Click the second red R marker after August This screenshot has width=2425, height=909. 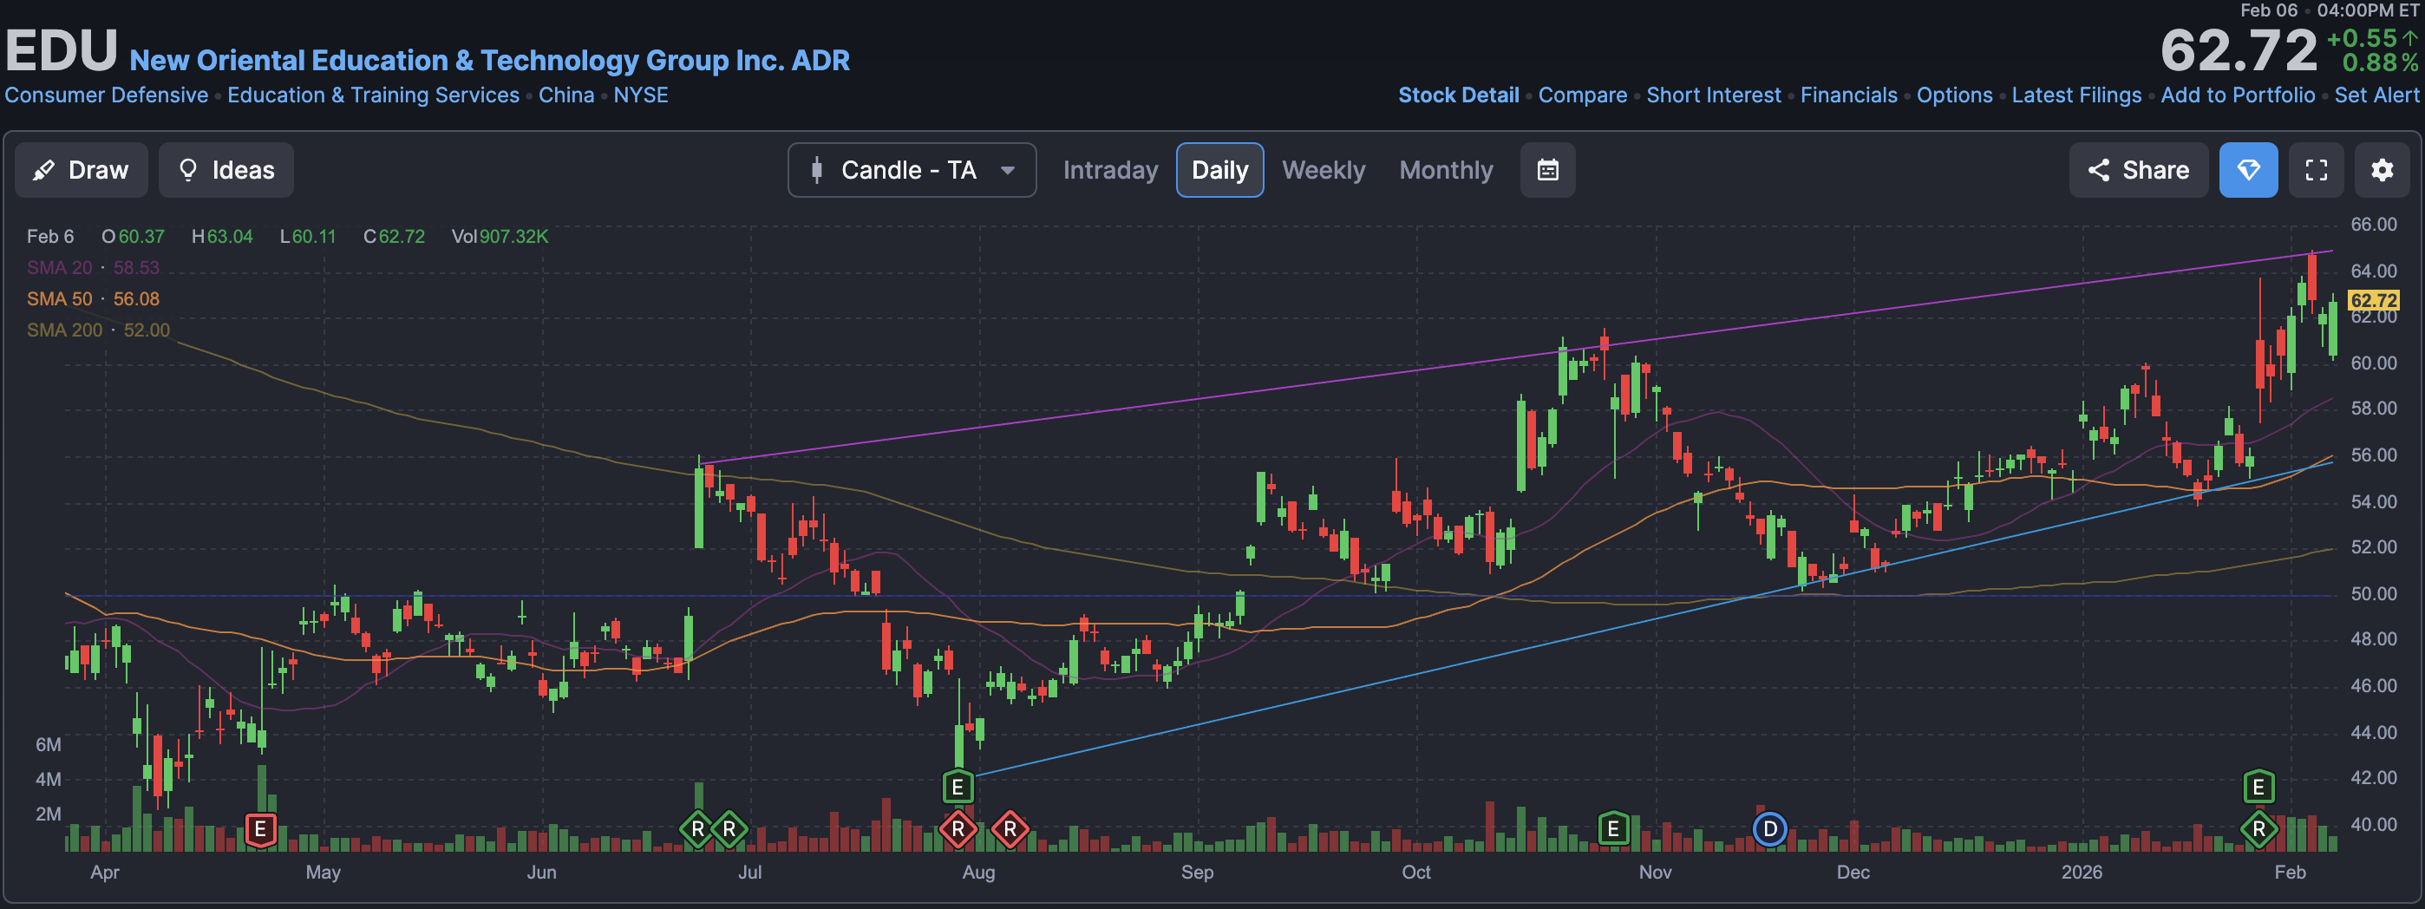pyautogui.click(x=1010, y=830)
